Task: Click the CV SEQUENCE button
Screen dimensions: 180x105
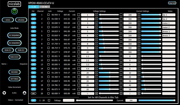Action: (x=14, y=35)
